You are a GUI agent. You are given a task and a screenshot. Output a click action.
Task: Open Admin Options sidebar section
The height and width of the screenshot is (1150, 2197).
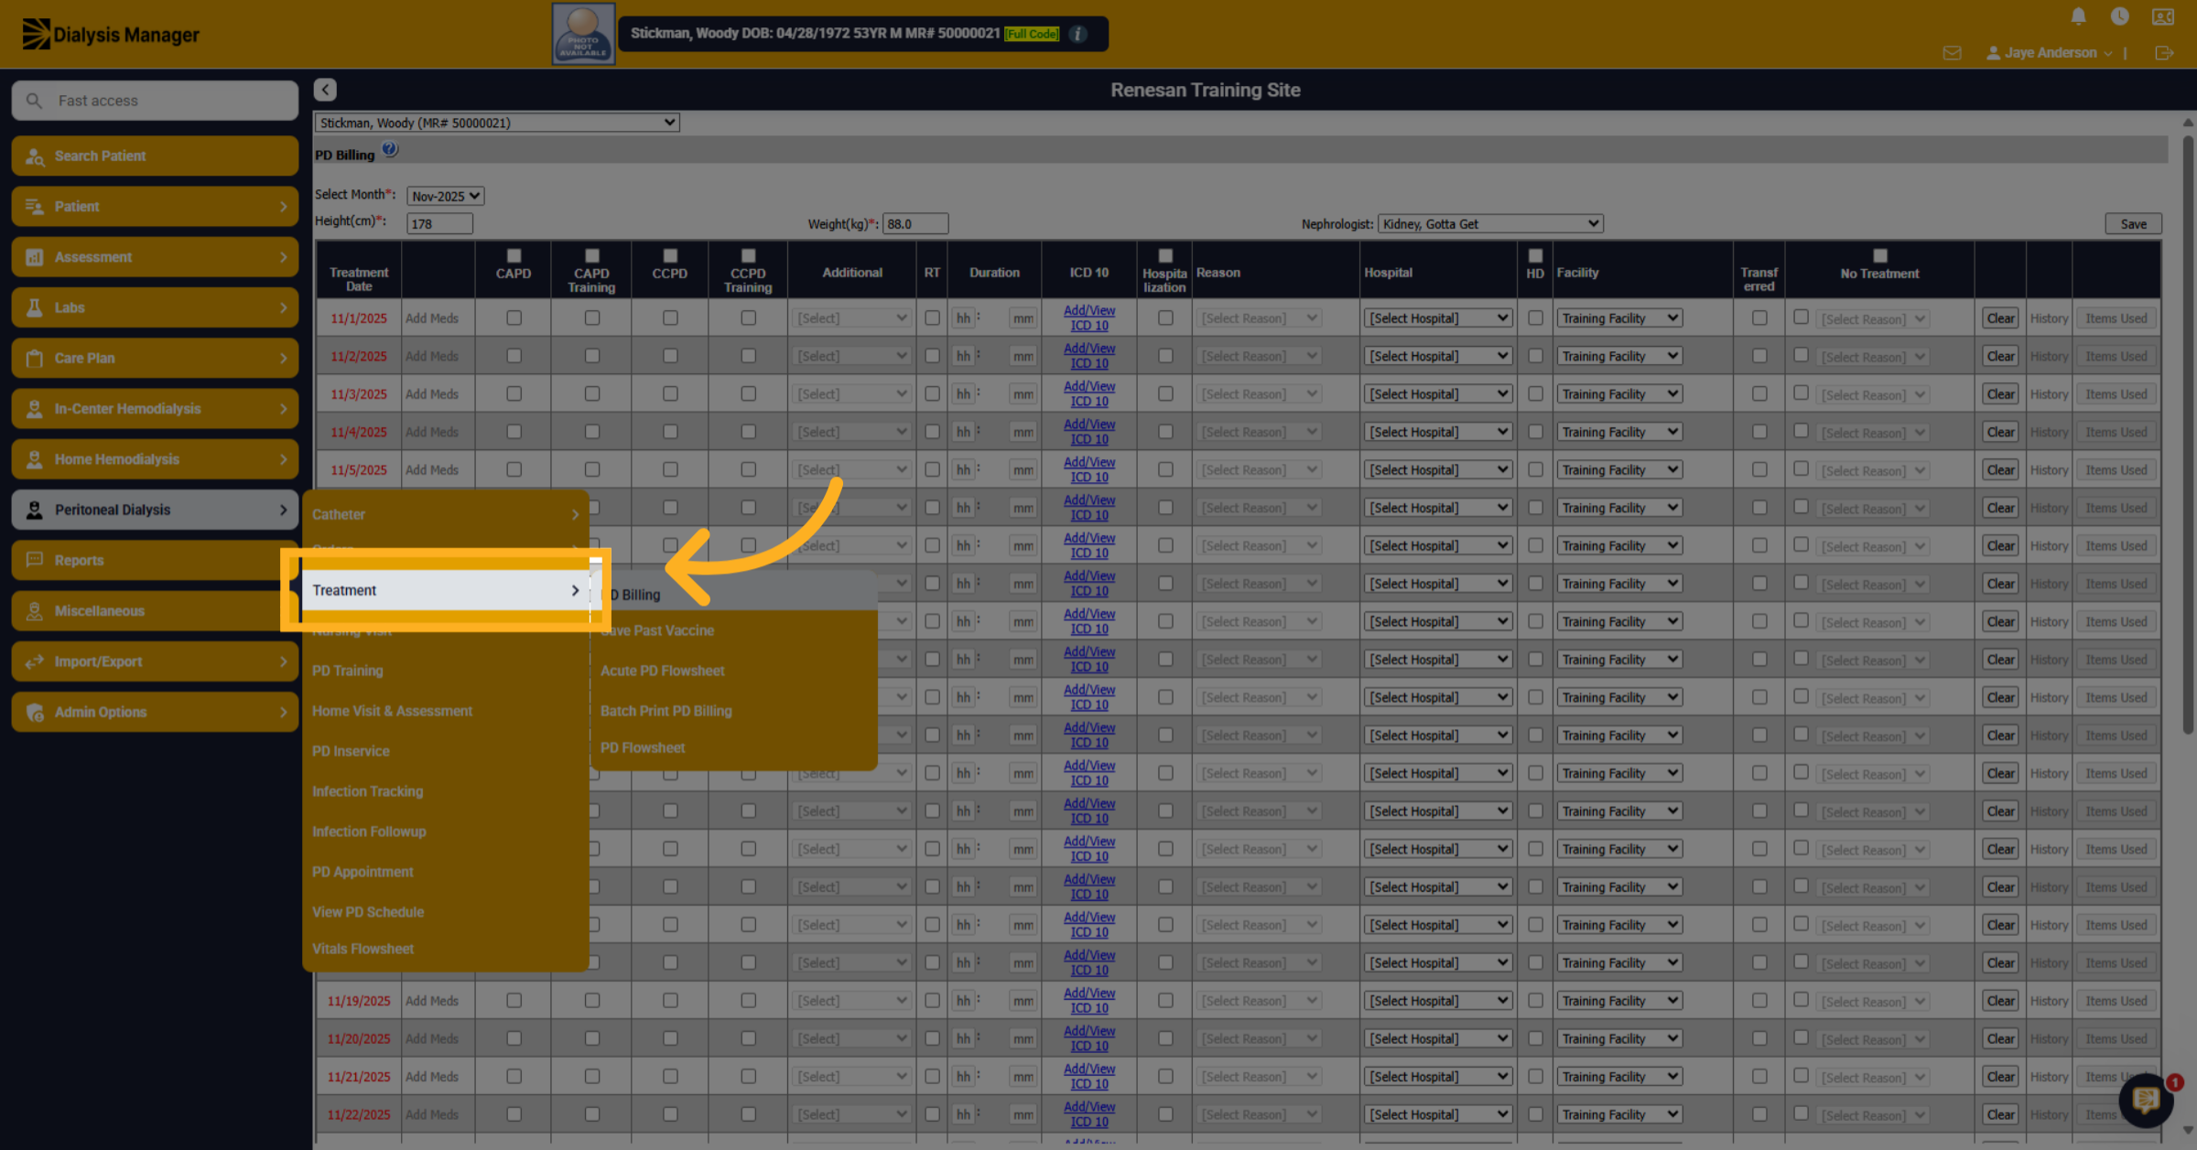pyautogui.click(x=155, y=712)
